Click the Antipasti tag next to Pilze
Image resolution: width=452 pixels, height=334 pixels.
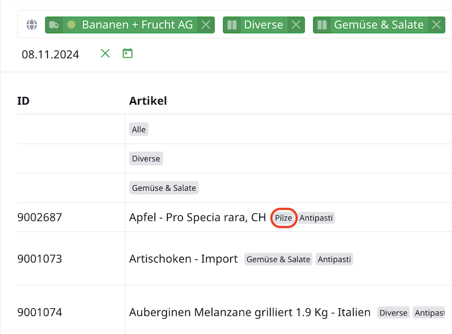316,218
